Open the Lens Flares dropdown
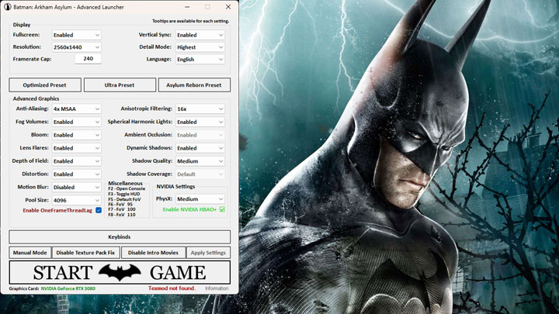The width and height of the screenshot is (559, 314). (x=77, y=148)
